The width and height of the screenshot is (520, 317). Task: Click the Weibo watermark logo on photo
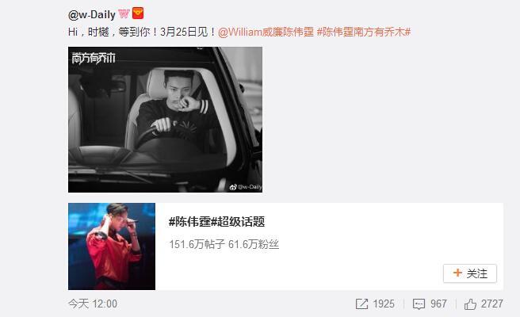coord(233,187)
